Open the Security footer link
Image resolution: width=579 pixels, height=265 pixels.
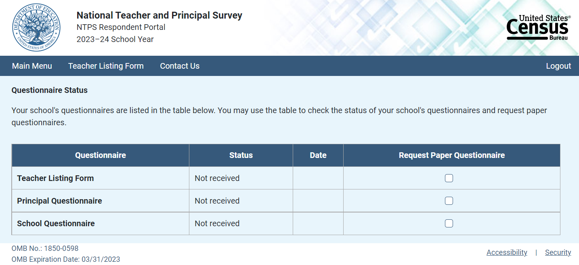[558, 252]
